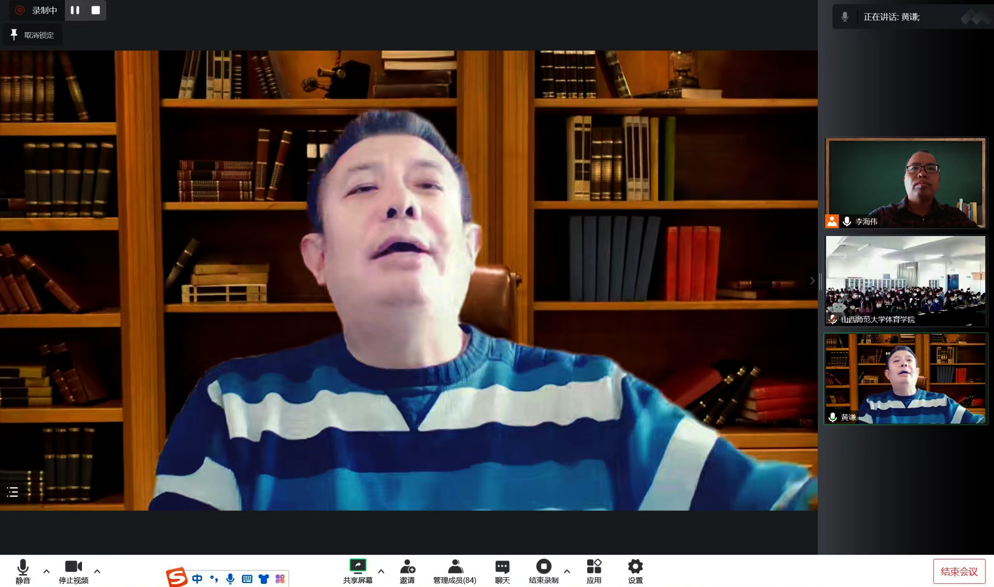The height and width of the screenshot is (587, 994).
Task: Unpin video with 取消锁定
Action: [x=33, y=35]
